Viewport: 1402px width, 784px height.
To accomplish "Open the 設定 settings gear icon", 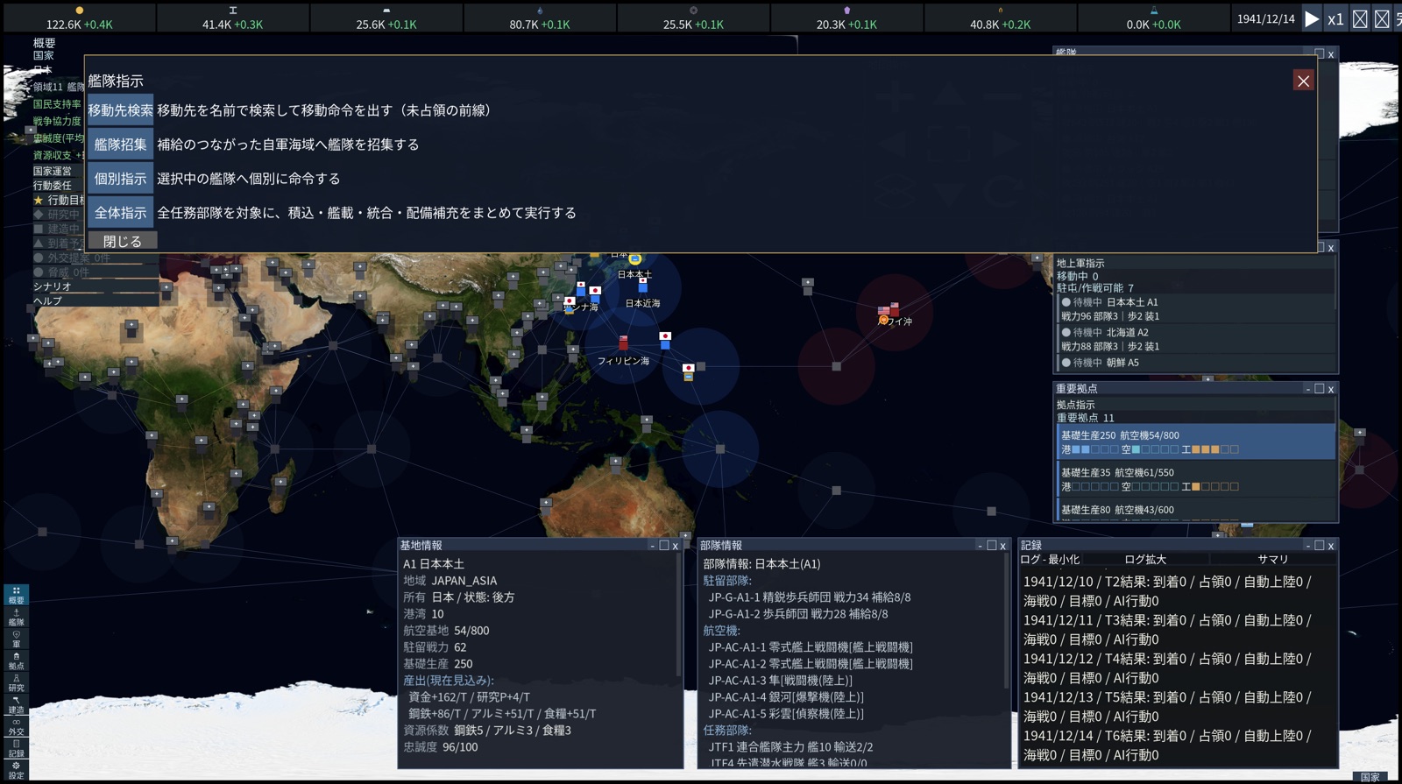I will coord(16,770).
